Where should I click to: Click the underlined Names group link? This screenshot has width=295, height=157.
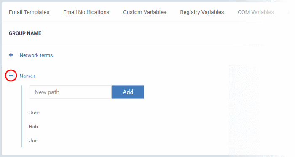(28, 76)
